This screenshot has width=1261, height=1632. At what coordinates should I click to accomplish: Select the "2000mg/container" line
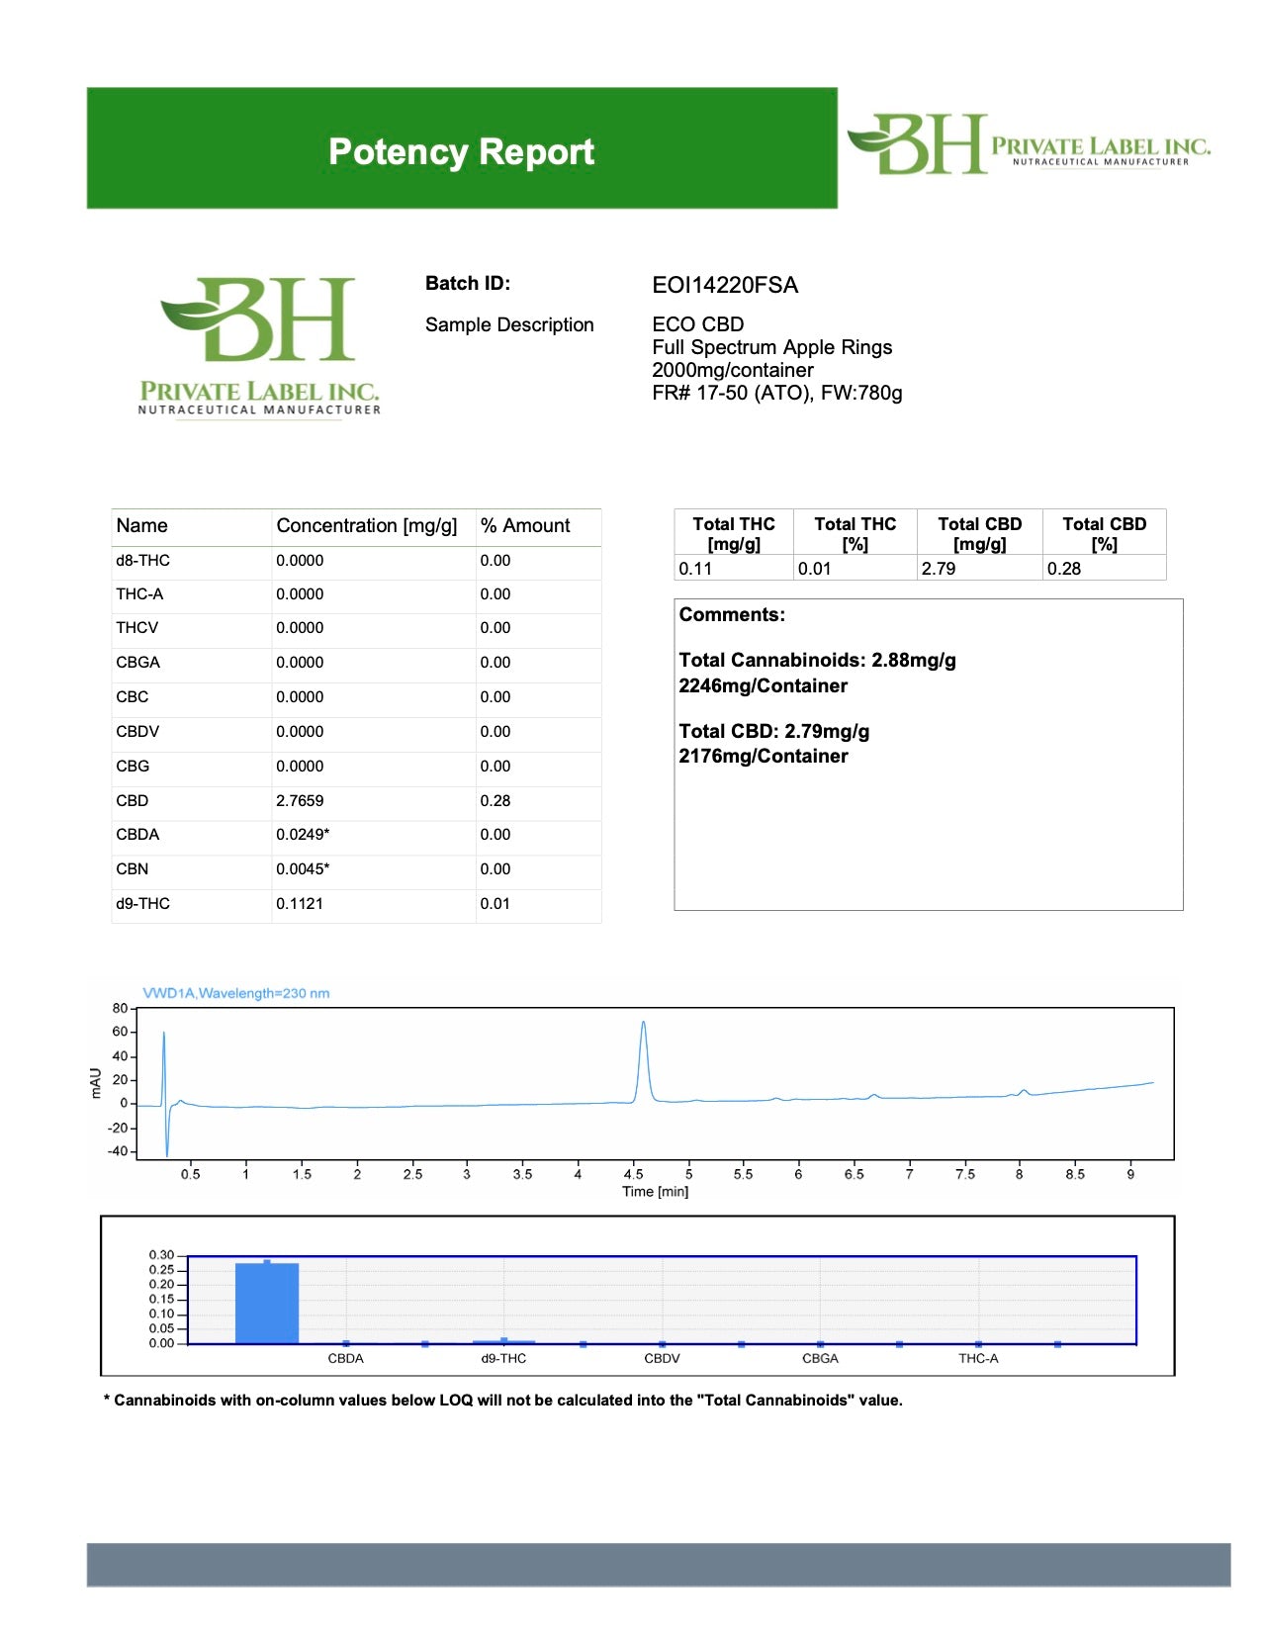[x=732, y=370]
